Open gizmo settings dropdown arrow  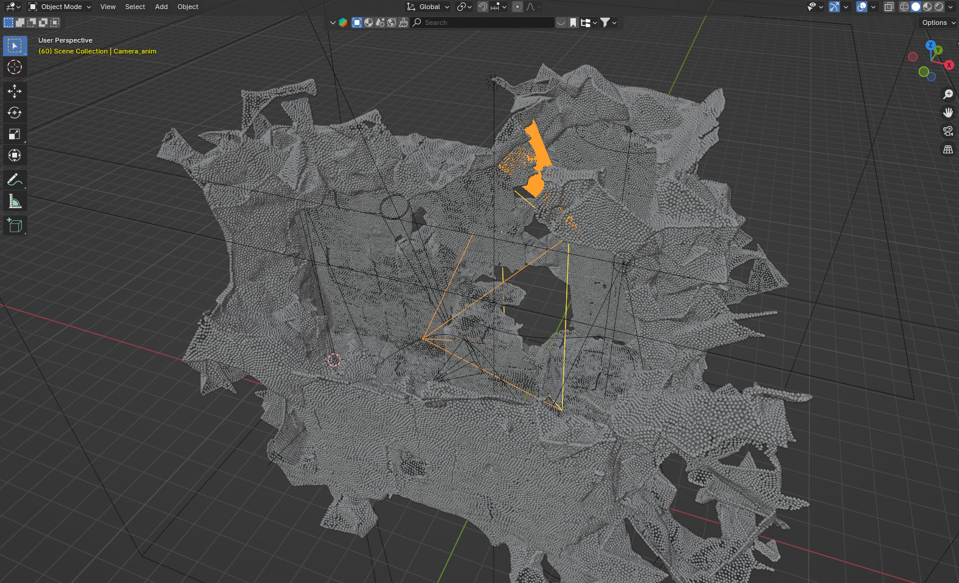845,7
